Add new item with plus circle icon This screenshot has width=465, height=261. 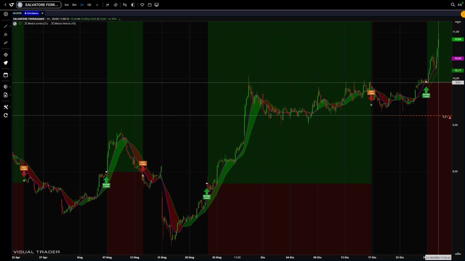point(6,14)
